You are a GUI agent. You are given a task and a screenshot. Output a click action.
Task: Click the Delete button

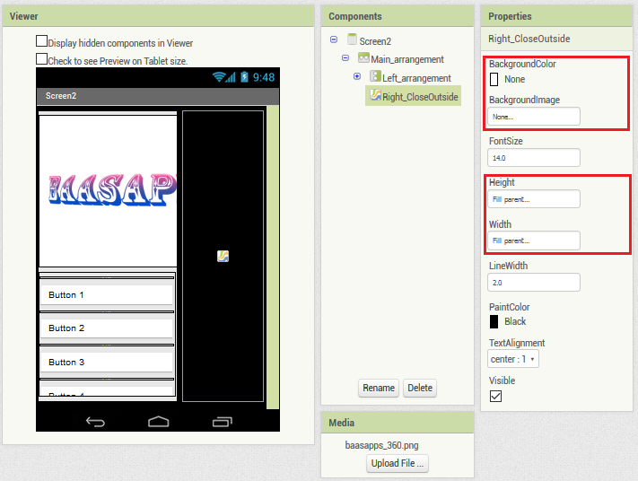tap(420, 388)
